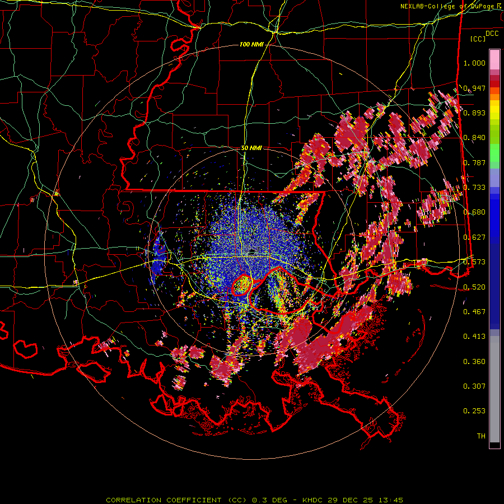
Task: Click the 0.733 legend value
Action: point(474,188)
